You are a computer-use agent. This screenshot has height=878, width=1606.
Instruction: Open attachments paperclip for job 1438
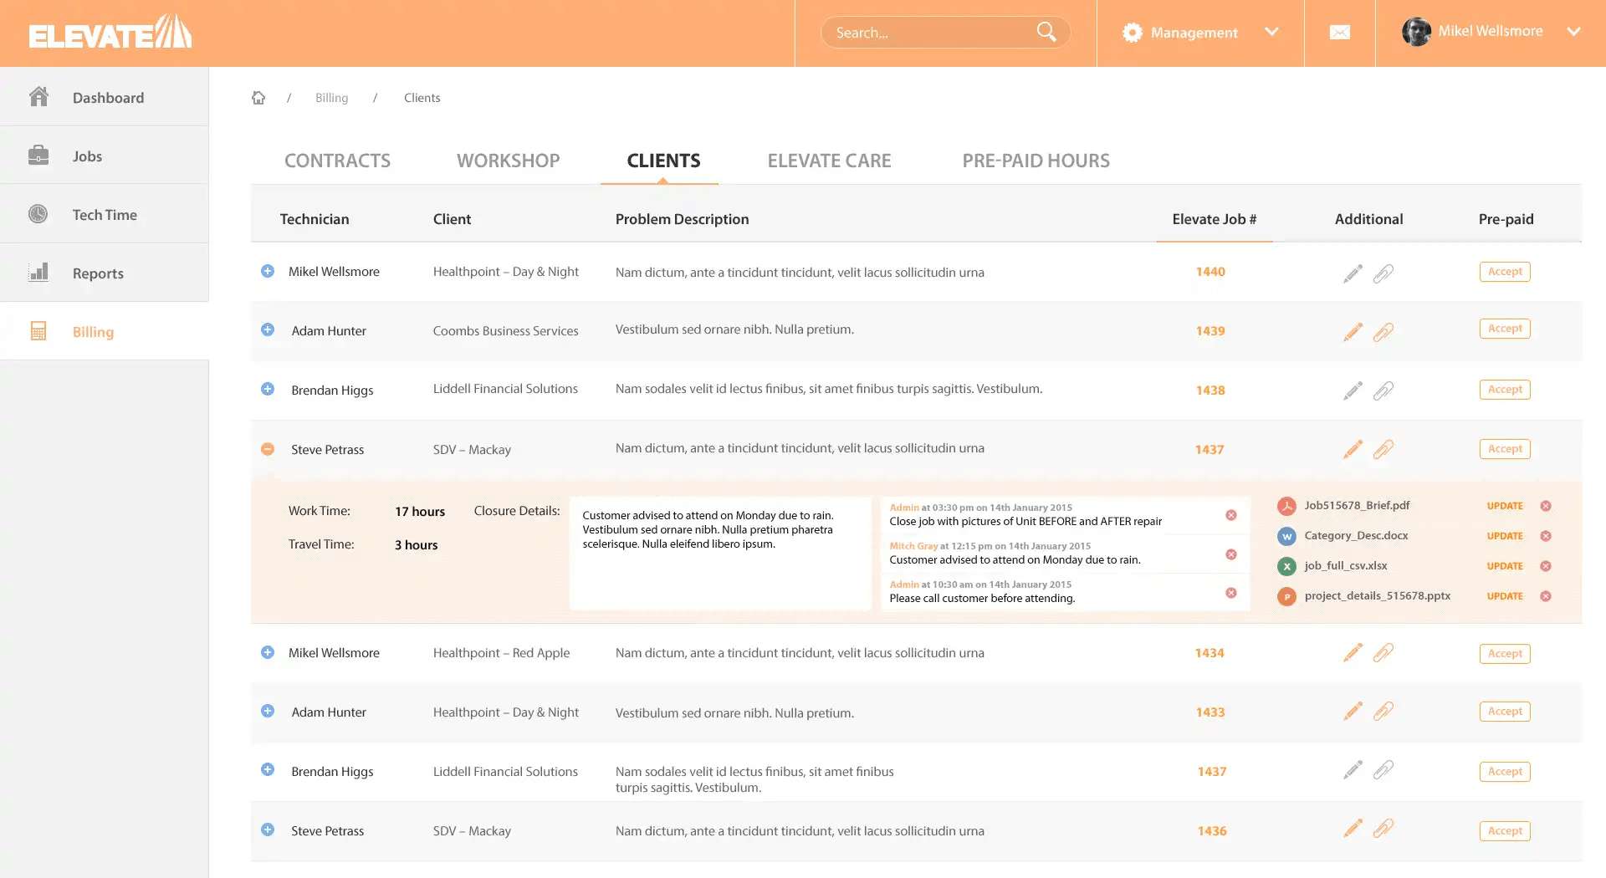click(x=1384, y=391)
